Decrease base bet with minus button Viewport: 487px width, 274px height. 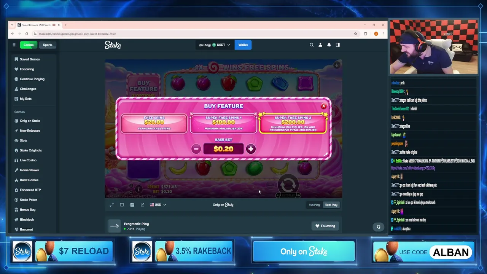click(196, 149)
